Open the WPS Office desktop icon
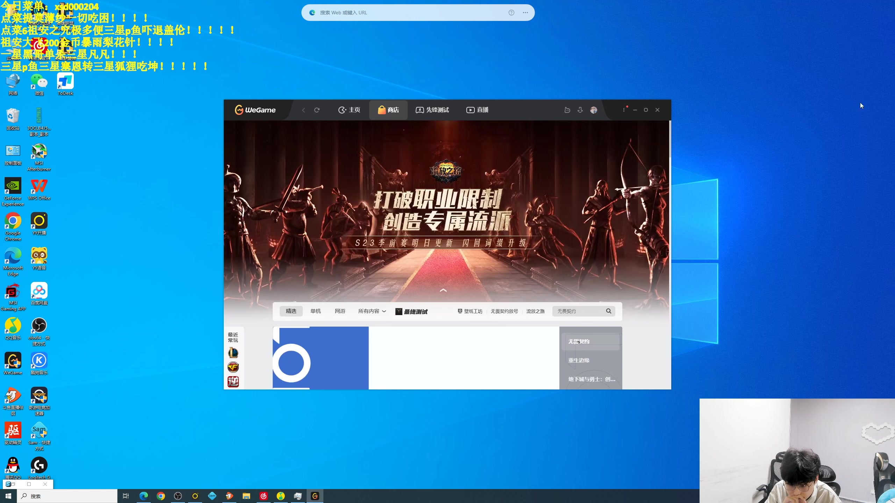 point(39,189)
